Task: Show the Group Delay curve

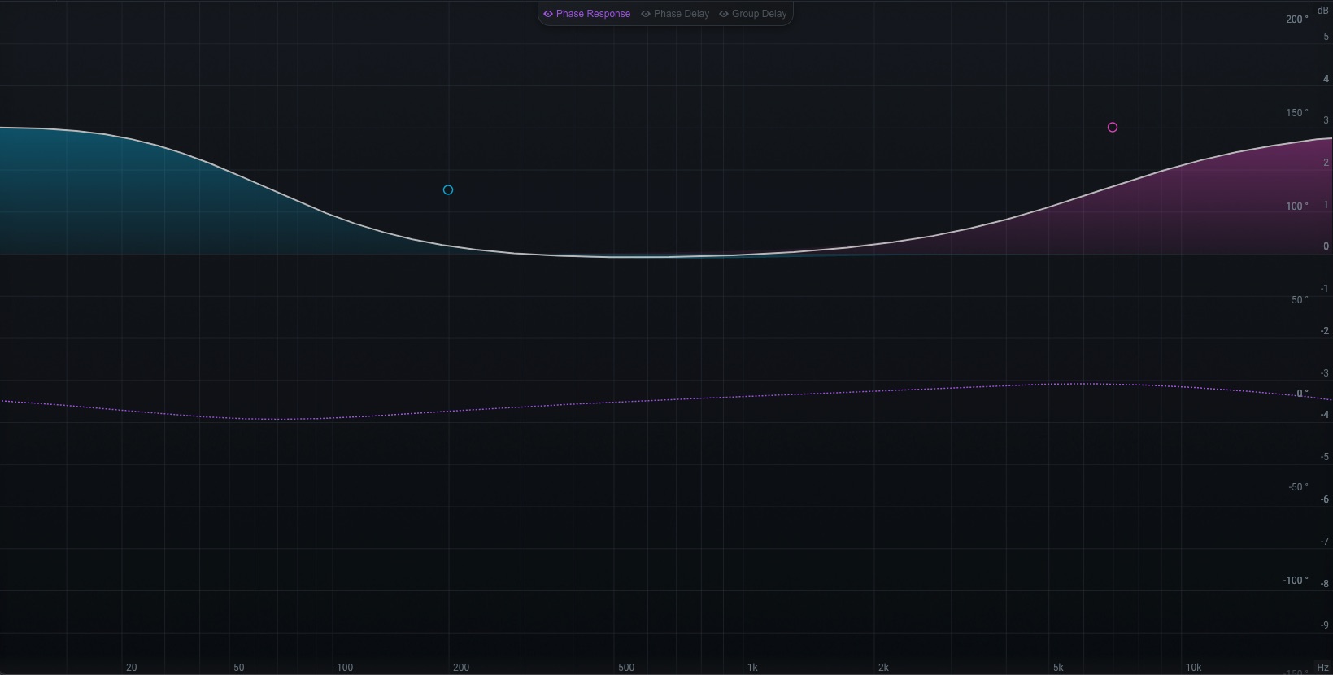Action: click(753, 14)
